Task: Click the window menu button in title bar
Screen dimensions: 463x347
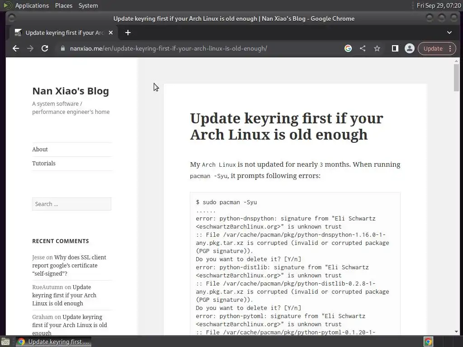Action: [x=12, y=18]
